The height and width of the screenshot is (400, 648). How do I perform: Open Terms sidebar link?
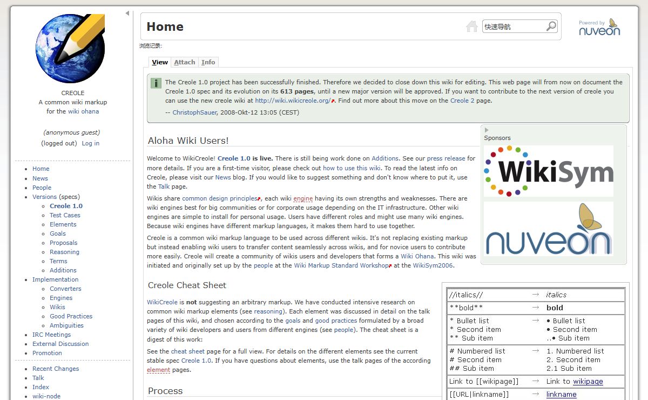[x=58, y=261]
